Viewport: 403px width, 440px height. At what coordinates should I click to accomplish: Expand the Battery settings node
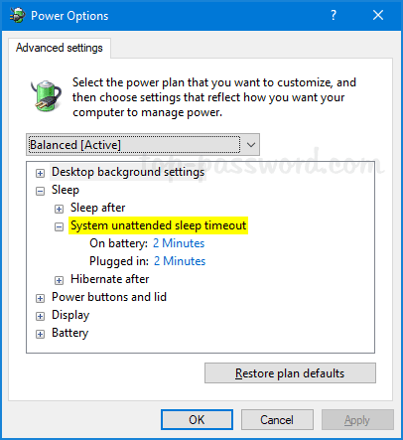coord(40,334)
